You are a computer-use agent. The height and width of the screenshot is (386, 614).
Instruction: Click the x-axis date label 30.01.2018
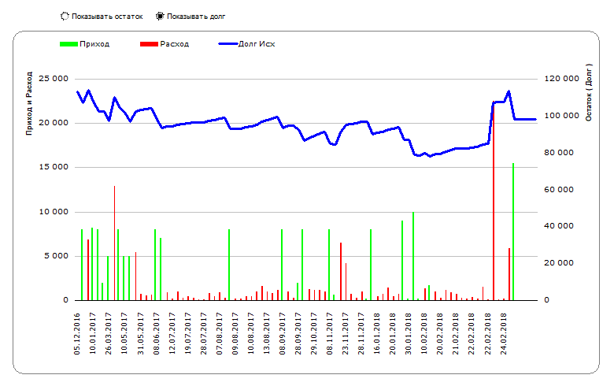coord(409,334)
